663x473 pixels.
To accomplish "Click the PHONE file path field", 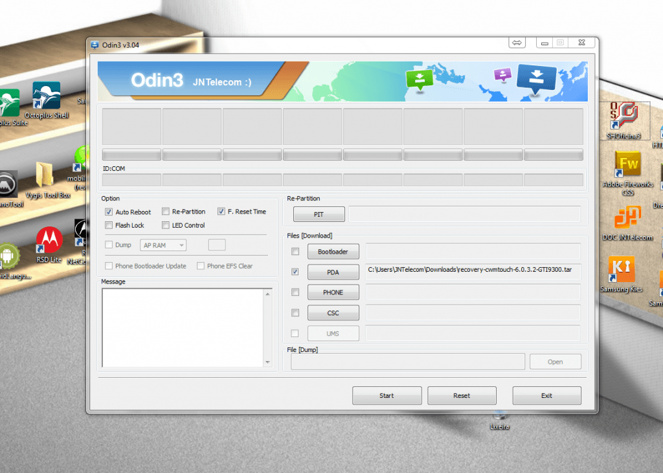I will pyautogui.click(x=473, y=292).
